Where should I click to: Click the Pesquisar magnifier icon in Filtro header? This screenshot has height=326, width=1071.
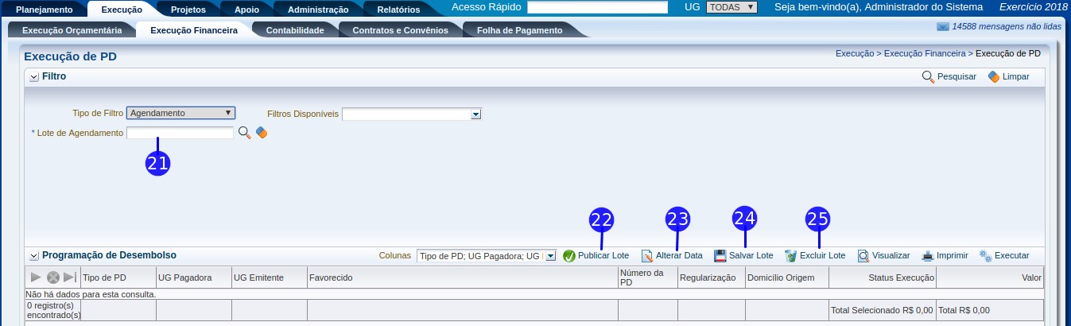(x=928, y=77)
